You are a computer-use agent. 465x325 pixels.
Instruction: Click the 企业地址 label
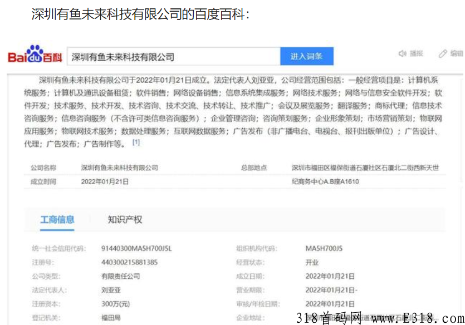click(x=250, y=318)
